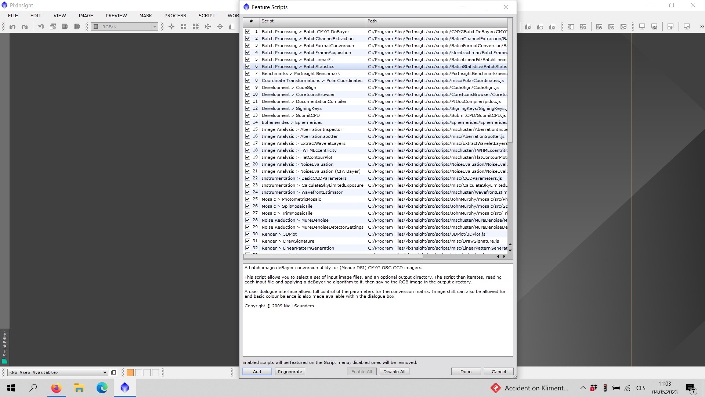
Task: Open Firefox from the taskbar
Action: [56, 388]
